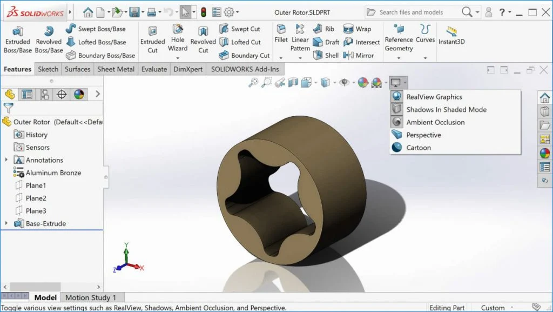Choose the Draft tool

(326, 42)
